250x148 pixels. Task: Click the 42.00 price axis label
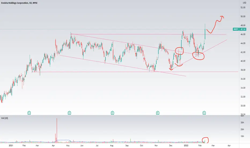(243, 52)
